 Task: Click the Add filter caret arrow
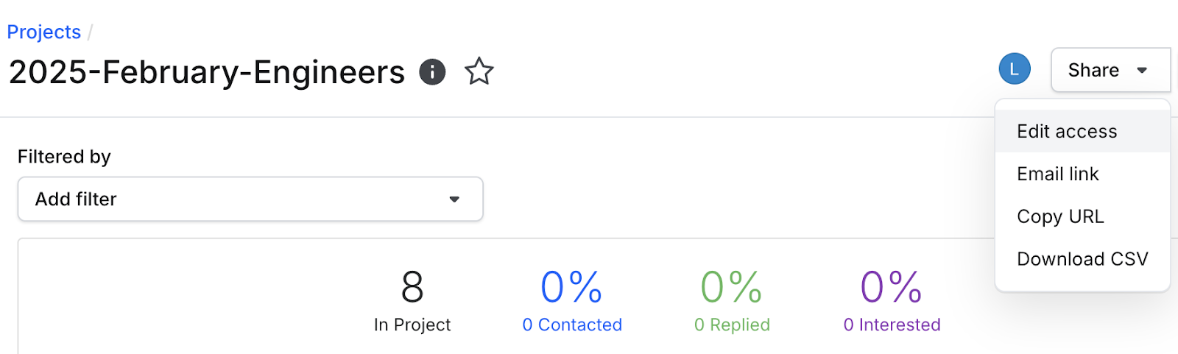[x=454, y=199]
